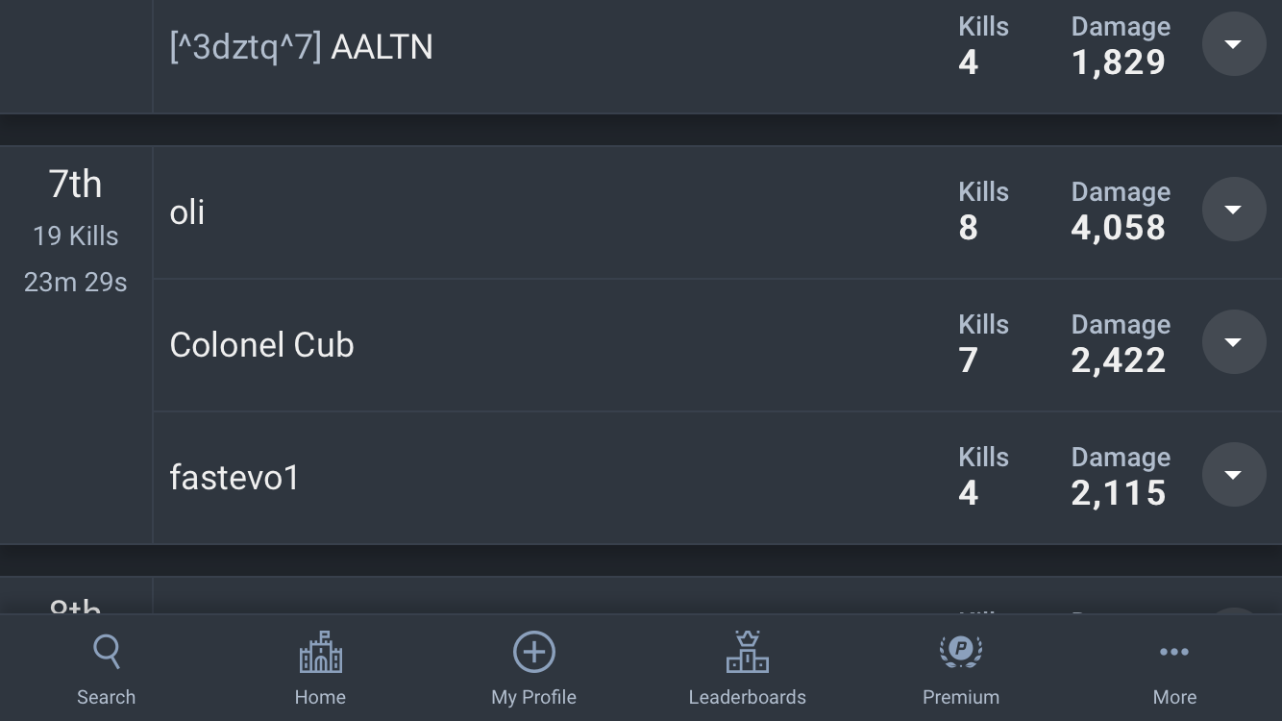
Task: Open Colonel Cub player name
Action: [261, 345]
